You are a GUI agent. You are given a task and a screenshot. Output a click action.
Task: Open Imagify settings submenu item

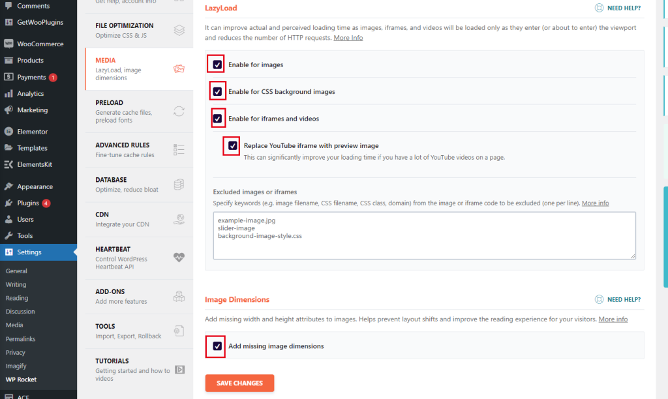(x=16, y=366)
